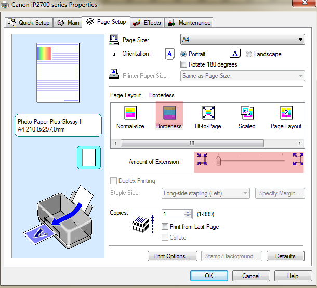The width and height of the screenshot is (317, 288).
Task: Click the Canon printer title bar icon
Action: click(5, 5)
